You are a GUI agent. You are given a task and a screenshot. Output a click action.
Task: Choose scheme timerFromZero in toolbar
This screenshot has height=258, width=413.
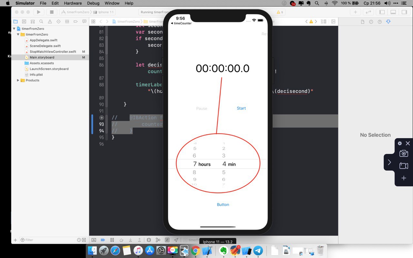click(76, 12)
